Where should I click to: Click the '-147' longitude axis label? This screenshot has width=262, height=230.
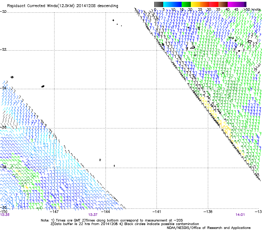click(x=55, y=212)
